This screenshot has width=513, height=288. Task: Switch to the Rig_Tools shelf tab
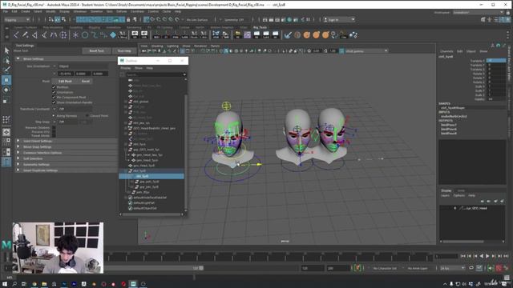[260, 27]
